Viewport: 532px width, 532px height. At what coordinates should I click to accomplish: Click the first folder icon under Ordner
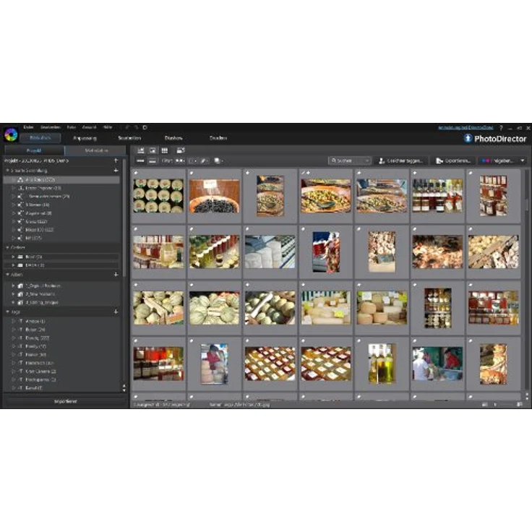(20, 257)
